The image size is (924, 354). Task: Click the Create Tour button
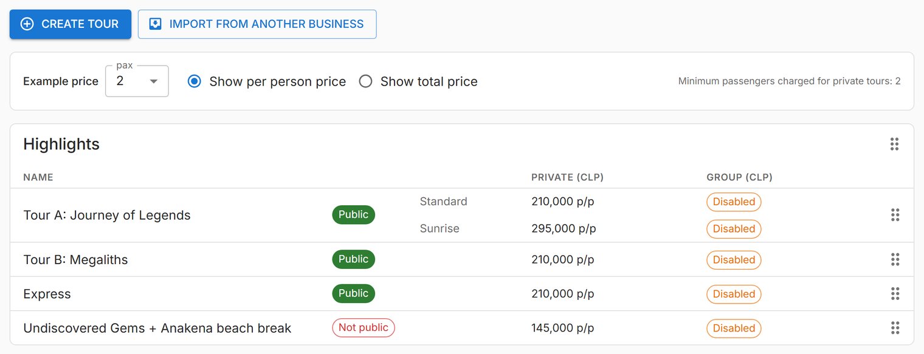pos(71,24)
